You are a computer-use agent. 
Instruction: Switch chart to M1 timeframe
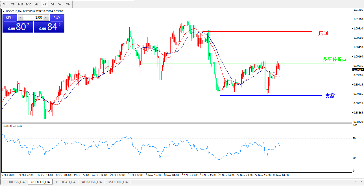(5, 5)
